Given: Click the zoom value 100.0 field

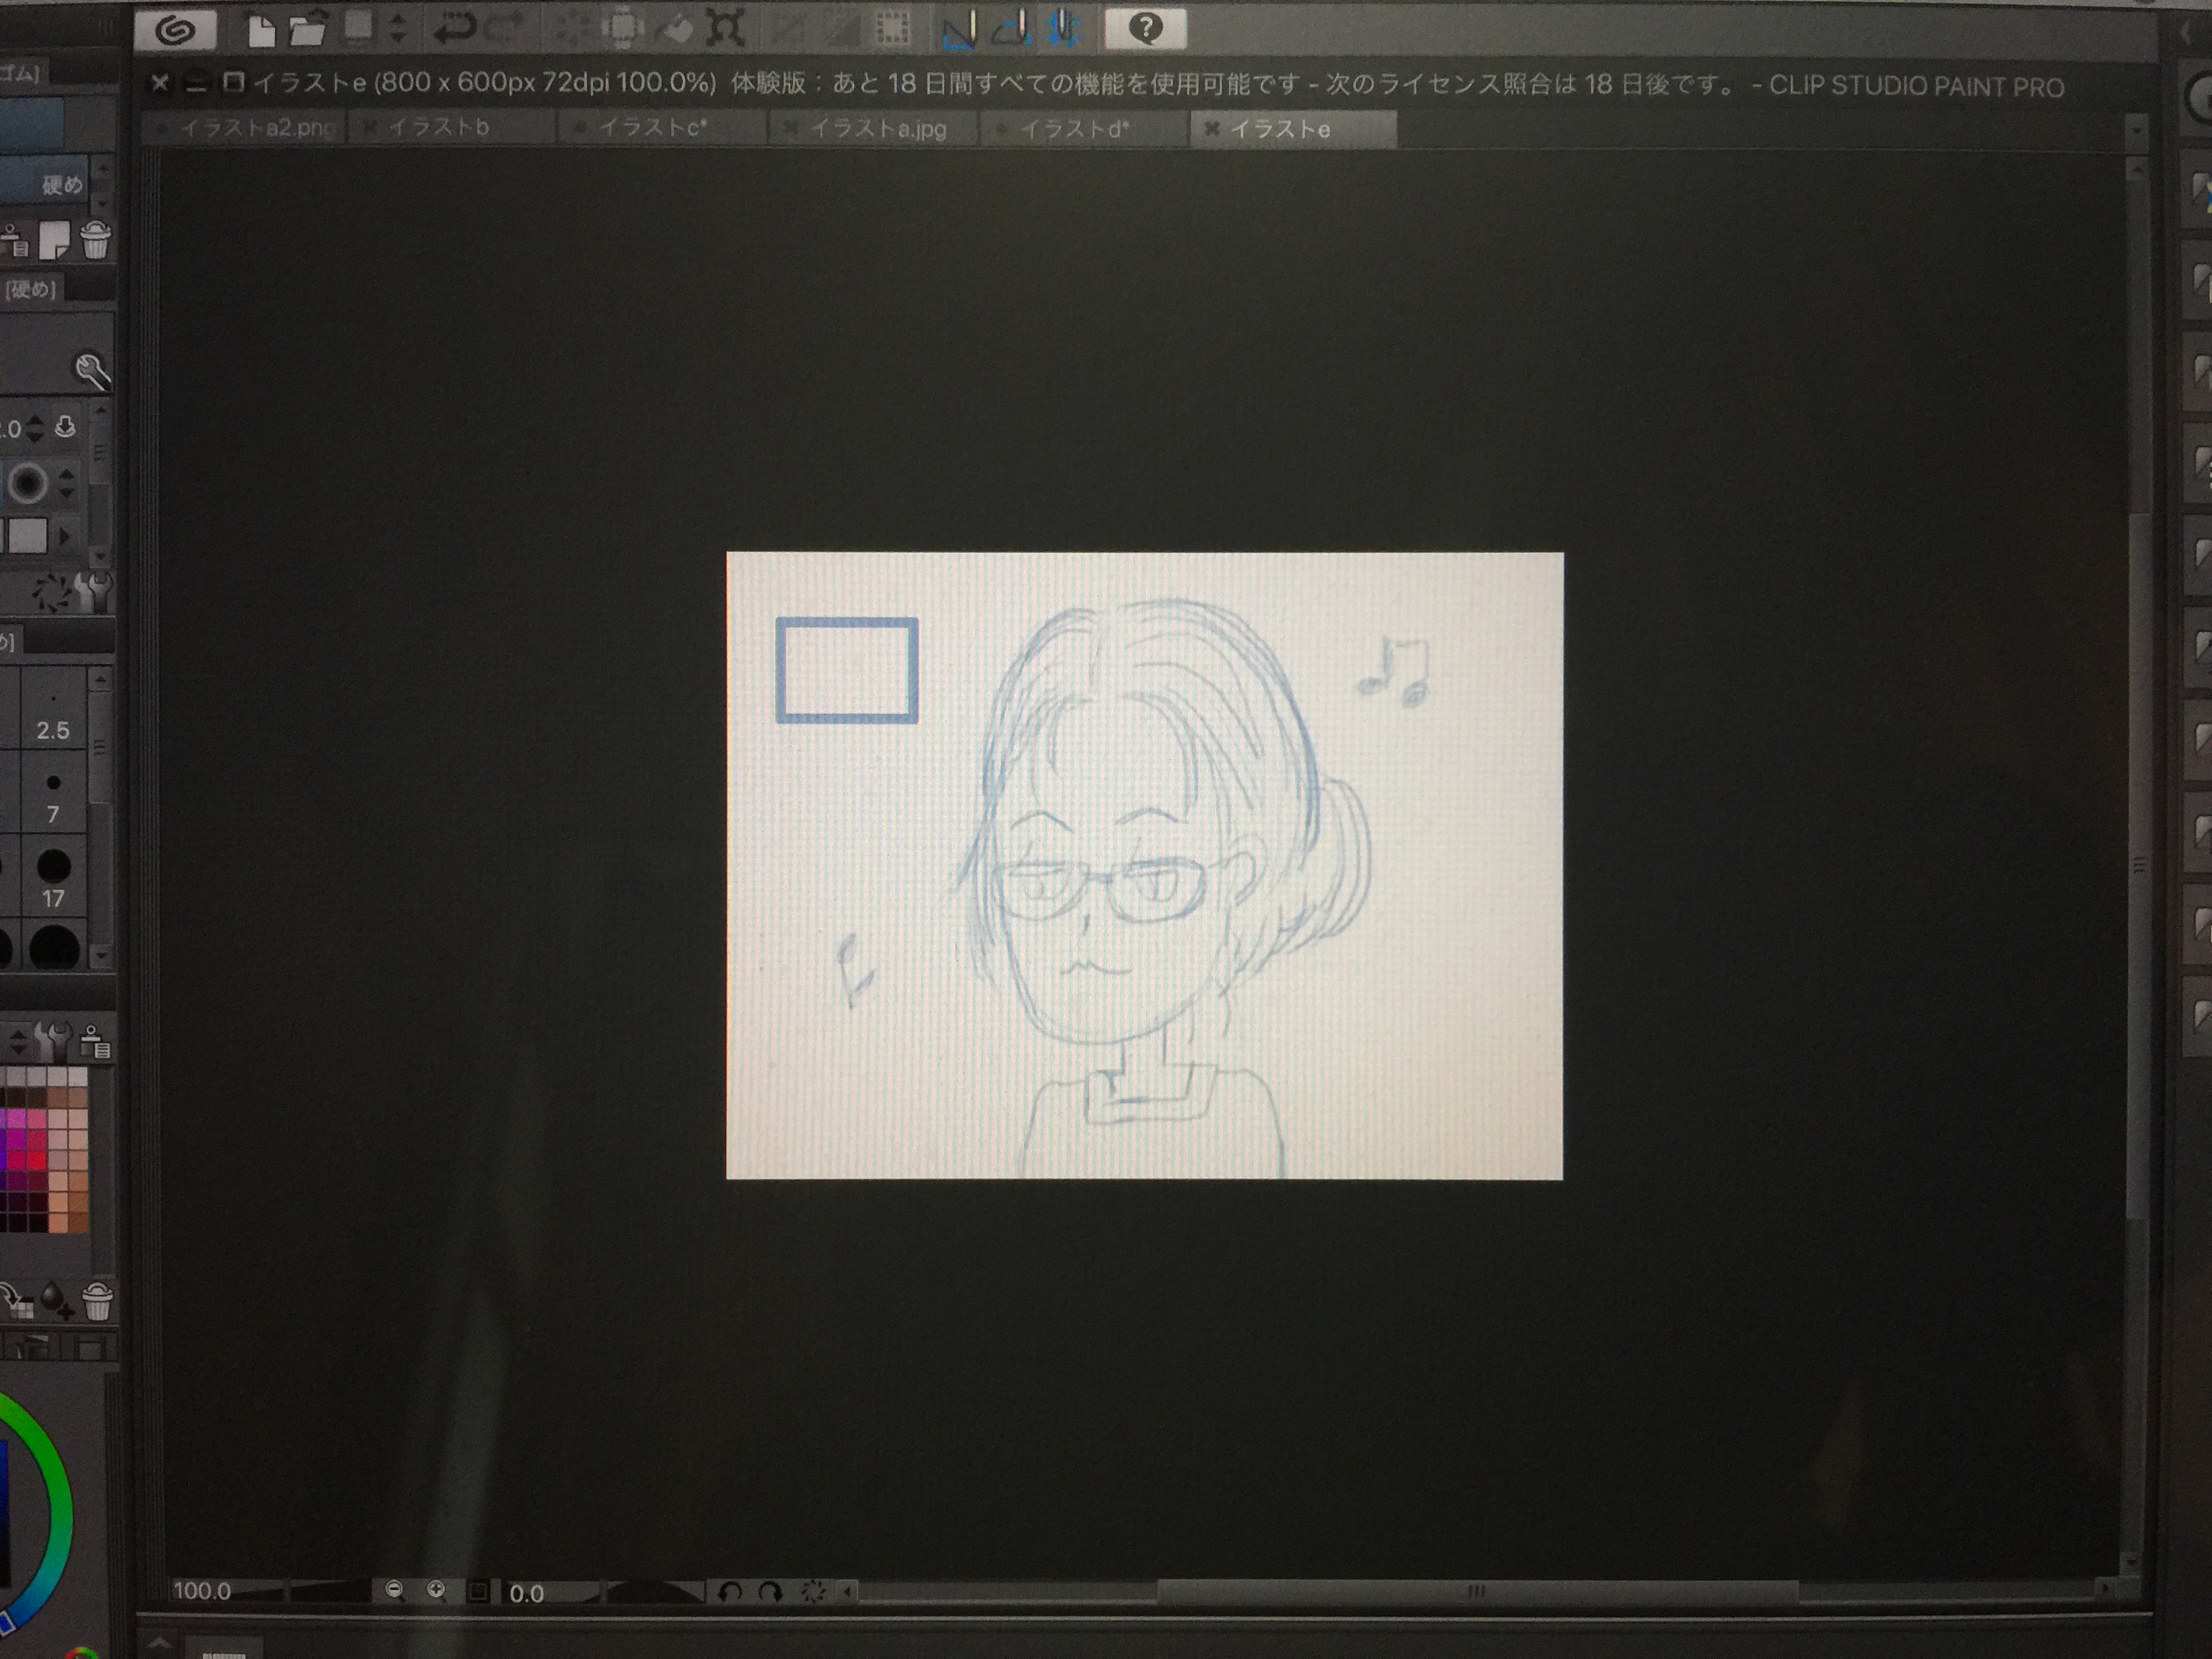Looking at the screenshot, I should [x=203, y=1590].
